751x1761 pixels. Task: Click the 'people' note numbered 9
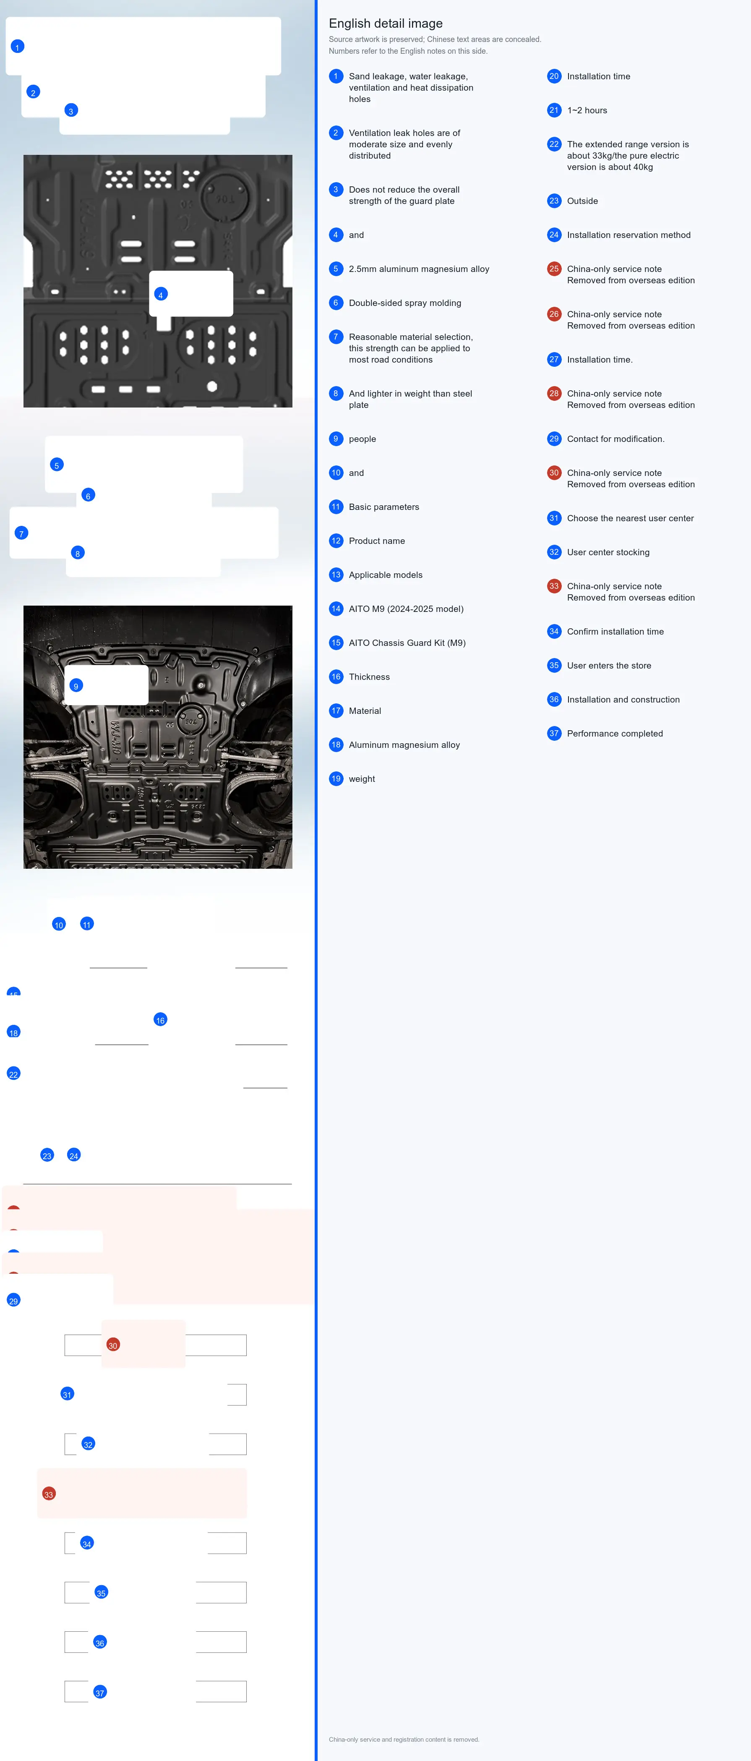pyautogui.click(x=362, y=439)
